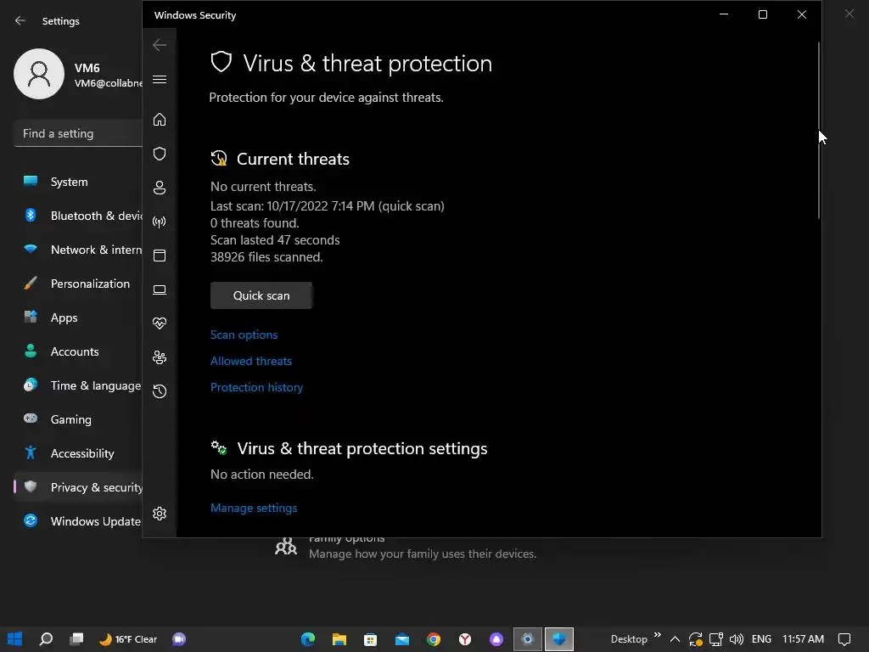Open Mail app from taskbar
Screen dimensions: 869x652
click(401, 639)
